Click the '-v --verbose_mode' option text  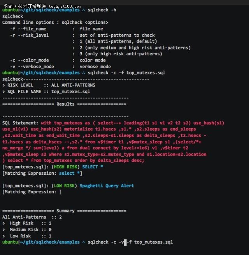(x=32, y=67)
